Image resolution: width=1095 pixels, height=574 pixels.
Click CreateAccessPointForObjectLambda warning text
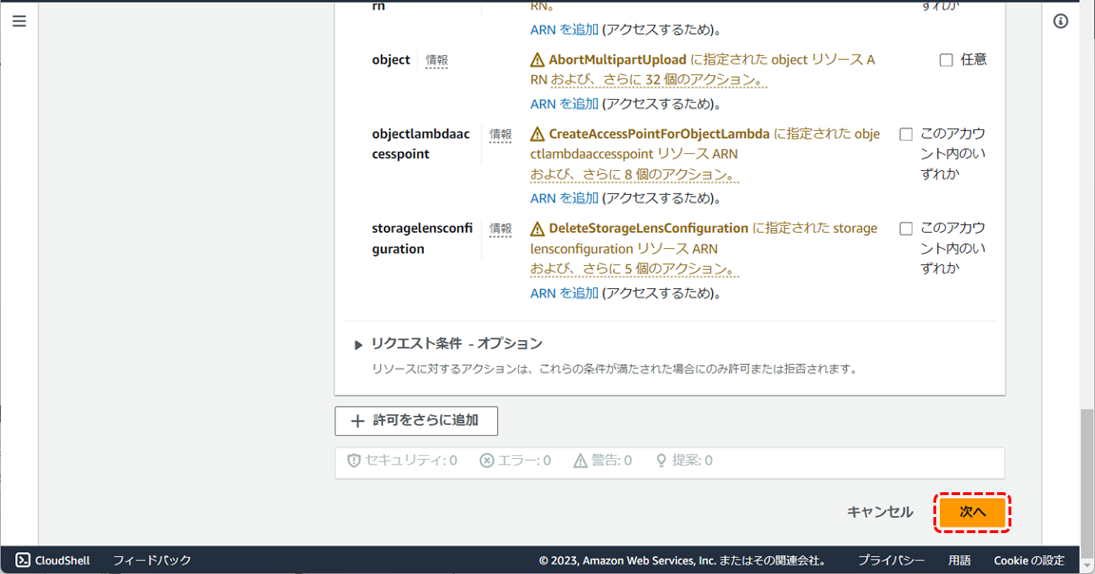pyautogui.click(x=660, y=134)
